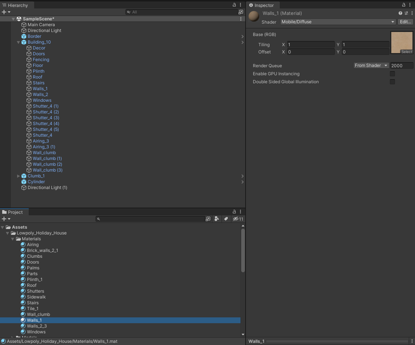This screenshot has width=415, height=345.
Task: Click search by type icon in Project
Action: [217, 219]
